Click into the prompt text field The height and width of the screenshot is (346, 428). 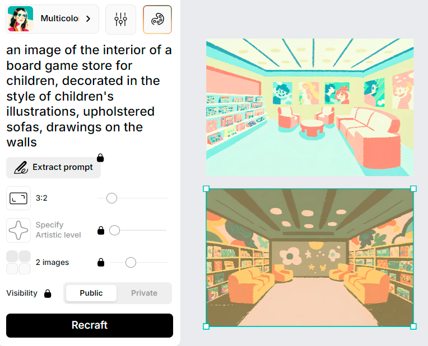(x=89, y=96)
